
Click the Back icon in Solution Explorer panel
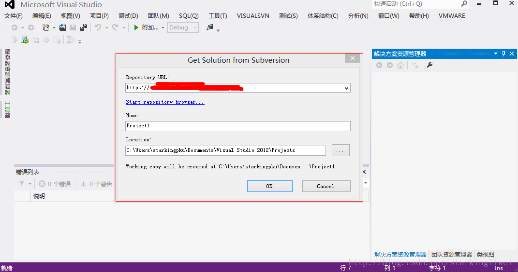click(379, 65)
